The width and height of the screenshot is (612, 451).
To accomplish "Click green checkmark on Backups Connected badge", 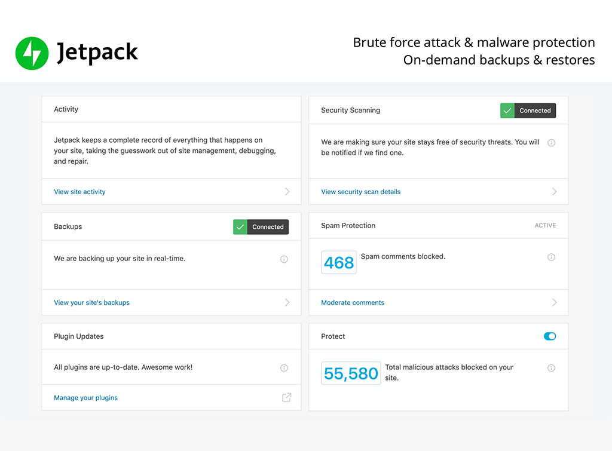I will 240,227.
